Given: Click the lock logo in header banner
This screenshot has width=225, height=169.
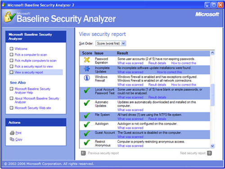Looking at the screenshot, I should coord(9,17).
